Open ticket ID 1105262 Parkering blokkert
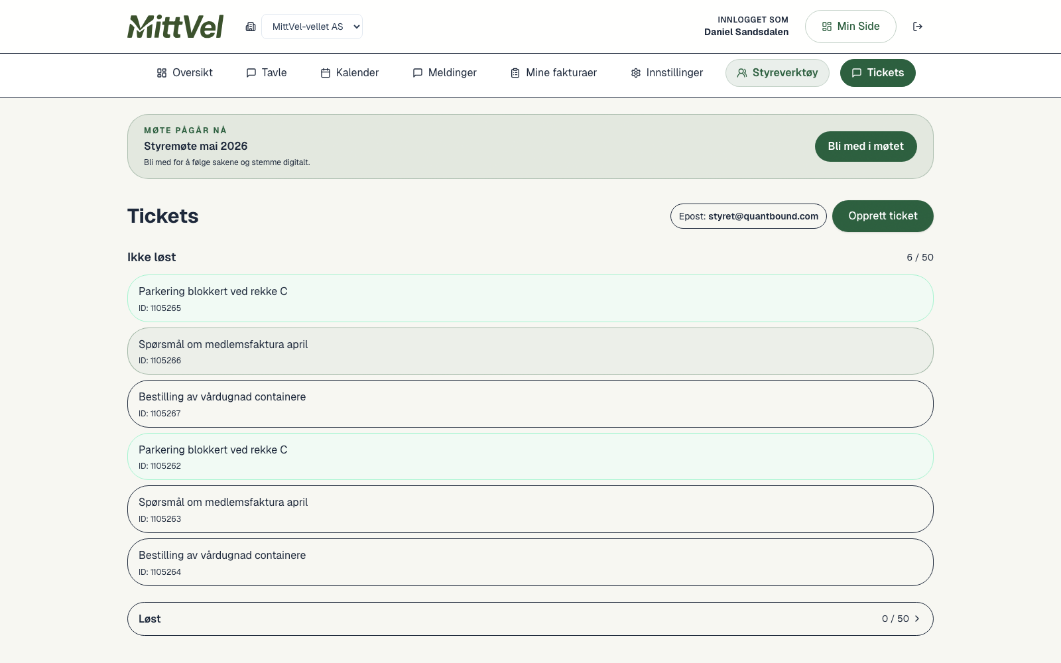Screen dimensions: 1061x663 (530, 457)
